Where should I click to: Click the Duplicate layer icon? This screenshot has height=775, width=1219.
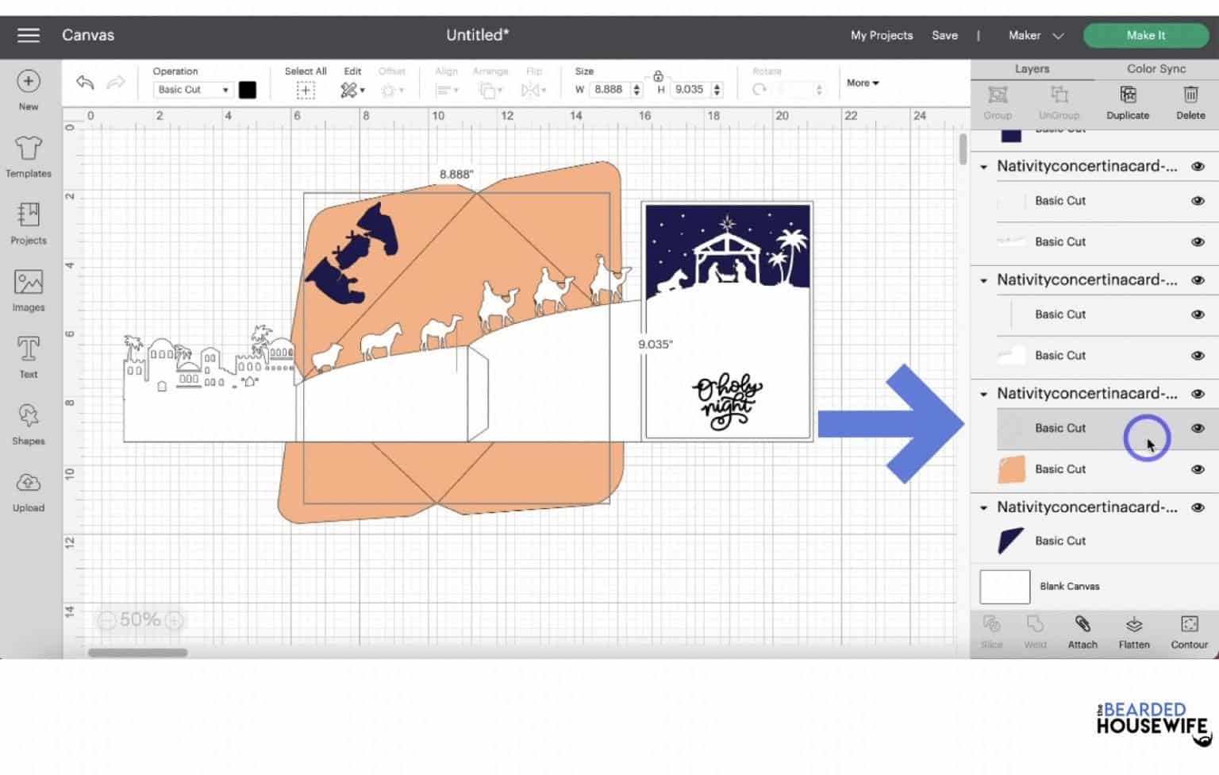pyautogui.click(x=1127, y=102)
